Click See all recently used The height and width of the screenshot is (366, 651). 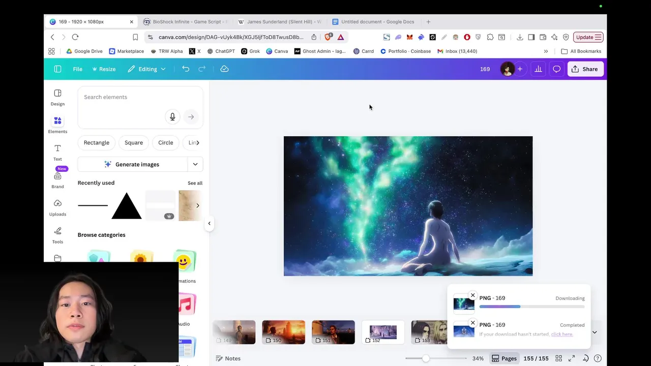coord(195,183)
